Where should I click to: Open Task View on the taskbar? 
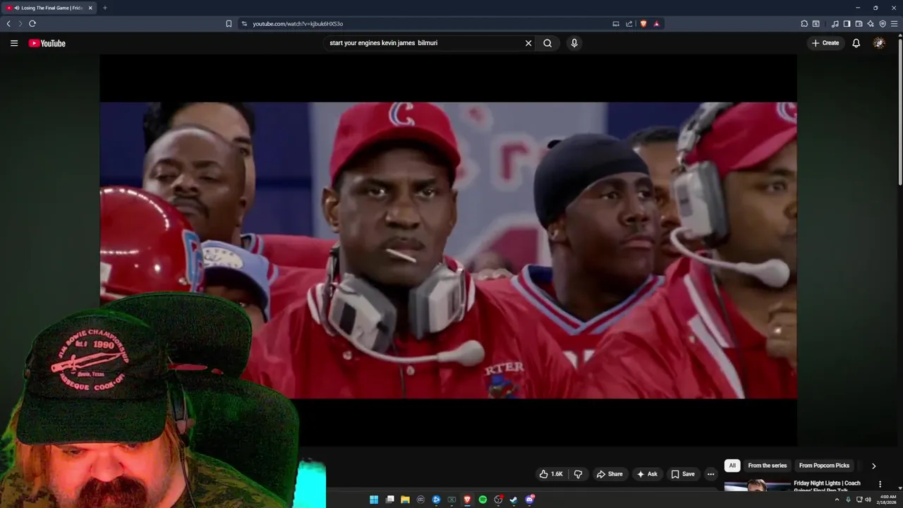pos(389,500)
